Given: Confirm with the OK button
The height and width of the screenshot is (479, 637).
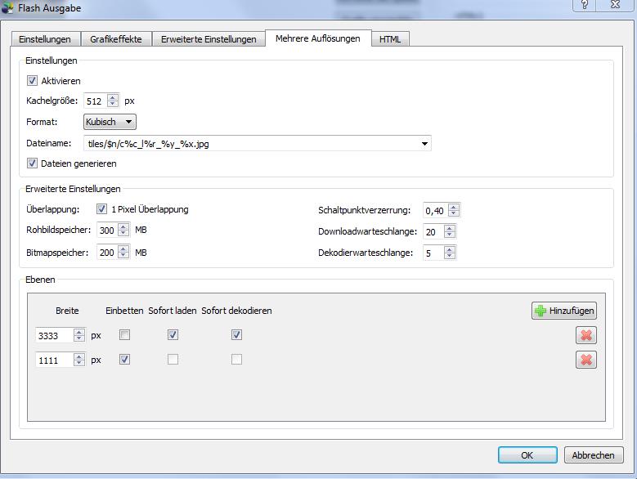Looking at the screenshot, I should tap(527, 455).
